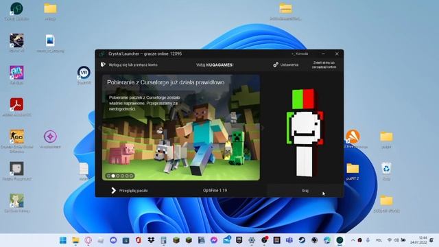Screen dimensions: 439x247
Task: Click the Crystal Launcher title bar logo
Action: [102, 54]
